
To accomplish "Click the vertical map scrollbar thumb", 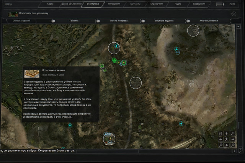I will tap(240, 126).
